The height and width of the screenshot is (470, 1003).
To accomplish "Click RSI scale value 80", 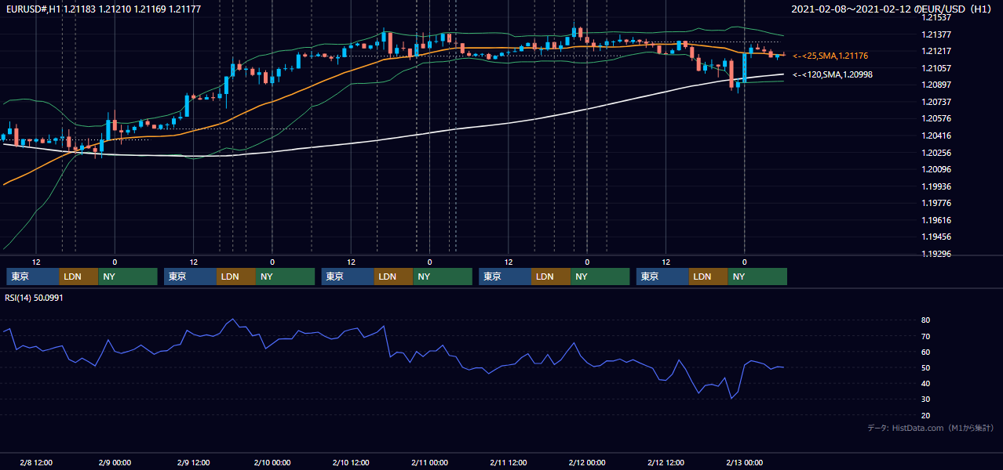I will [925, 320].
